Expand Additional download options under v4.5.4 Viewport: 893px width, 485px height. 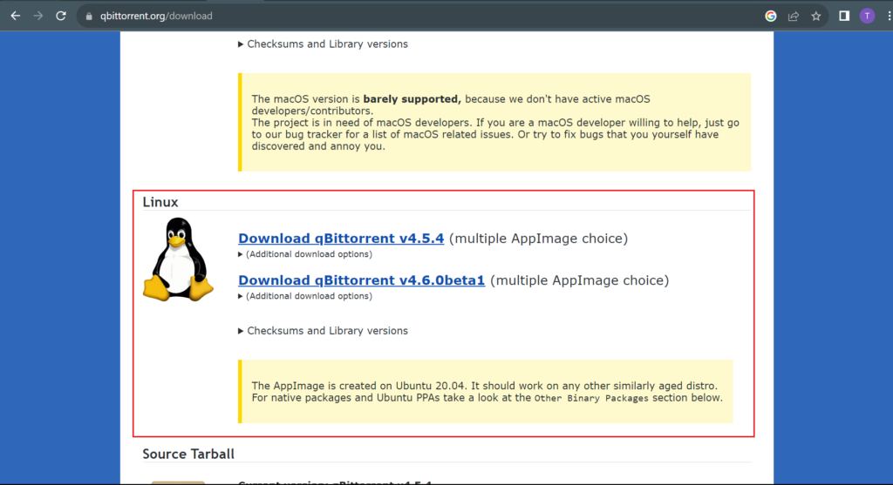(305, 254)
